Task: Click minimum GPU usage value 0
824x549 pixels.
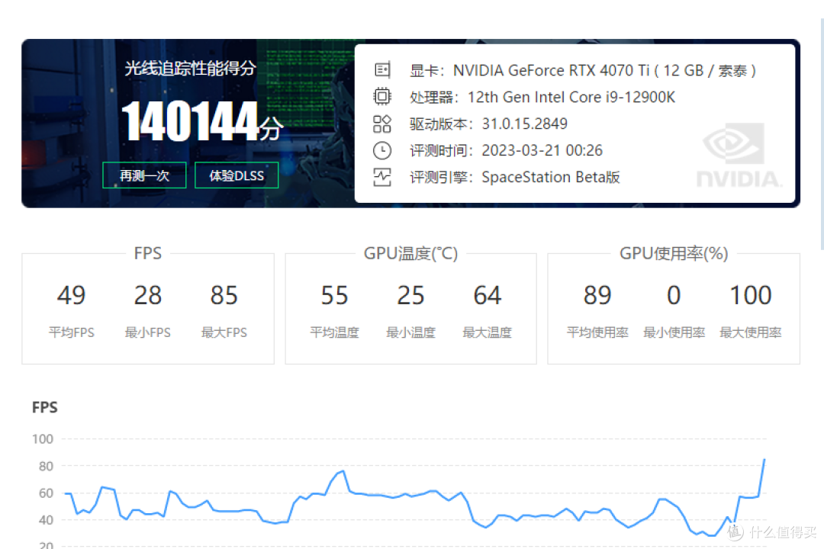Action: [x=674, y=295]
